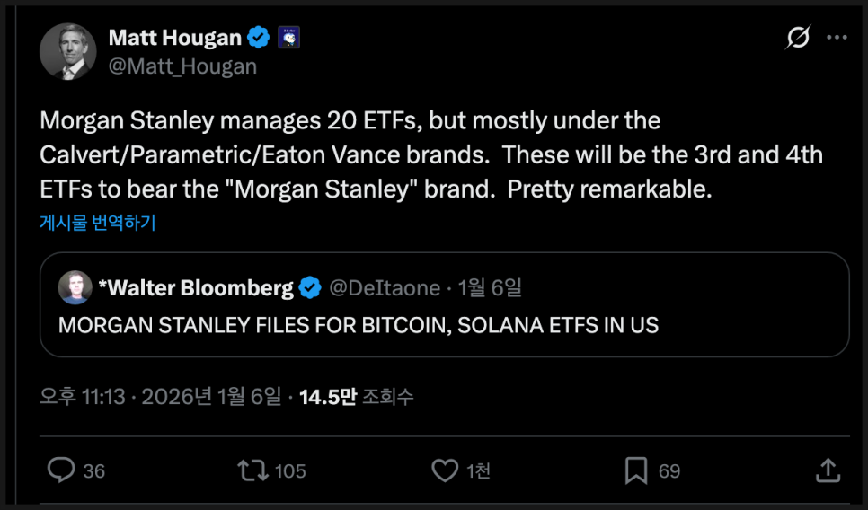
Task: Click the share upload arrow icon
Action: tap(828, 470)
